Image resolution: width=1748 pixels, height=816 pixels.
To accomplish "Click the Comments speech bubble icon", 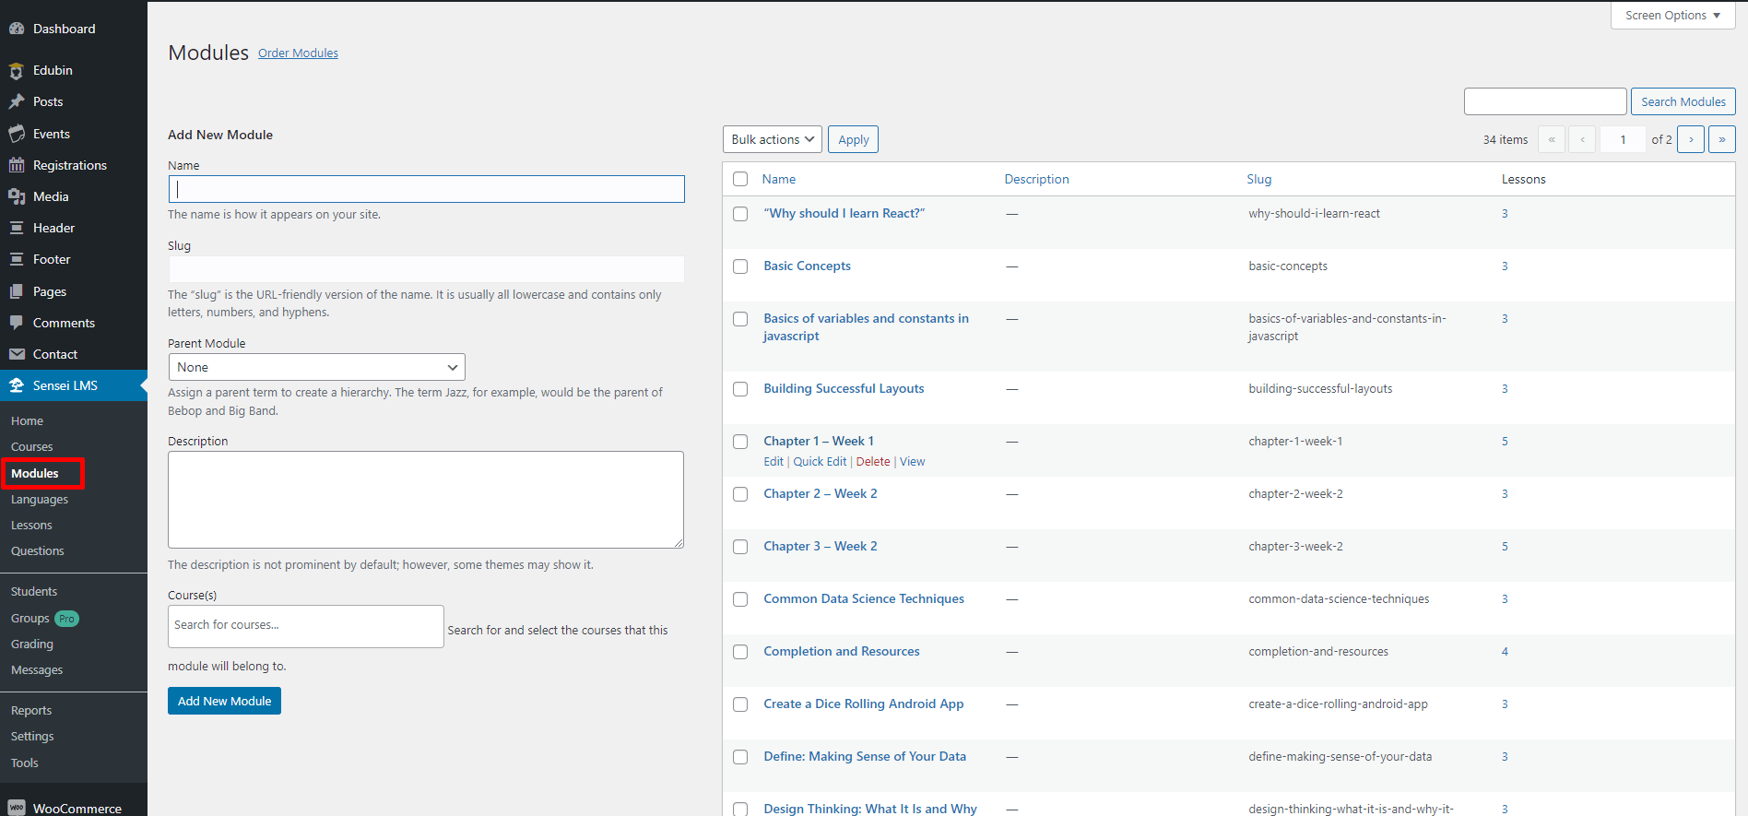I will pyautogui.click(x=17, y=323).
